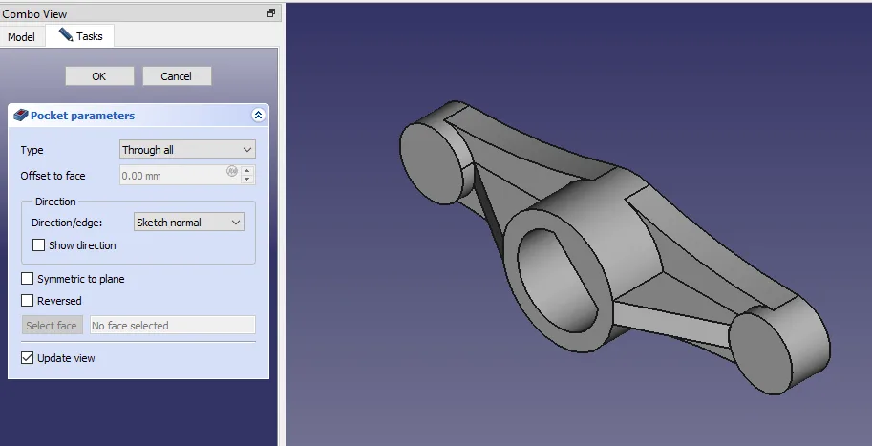Viewport: 872px width, 446px height.
Task: Click the Select face button
Action: pyautogui.click(x=52, y=326)
